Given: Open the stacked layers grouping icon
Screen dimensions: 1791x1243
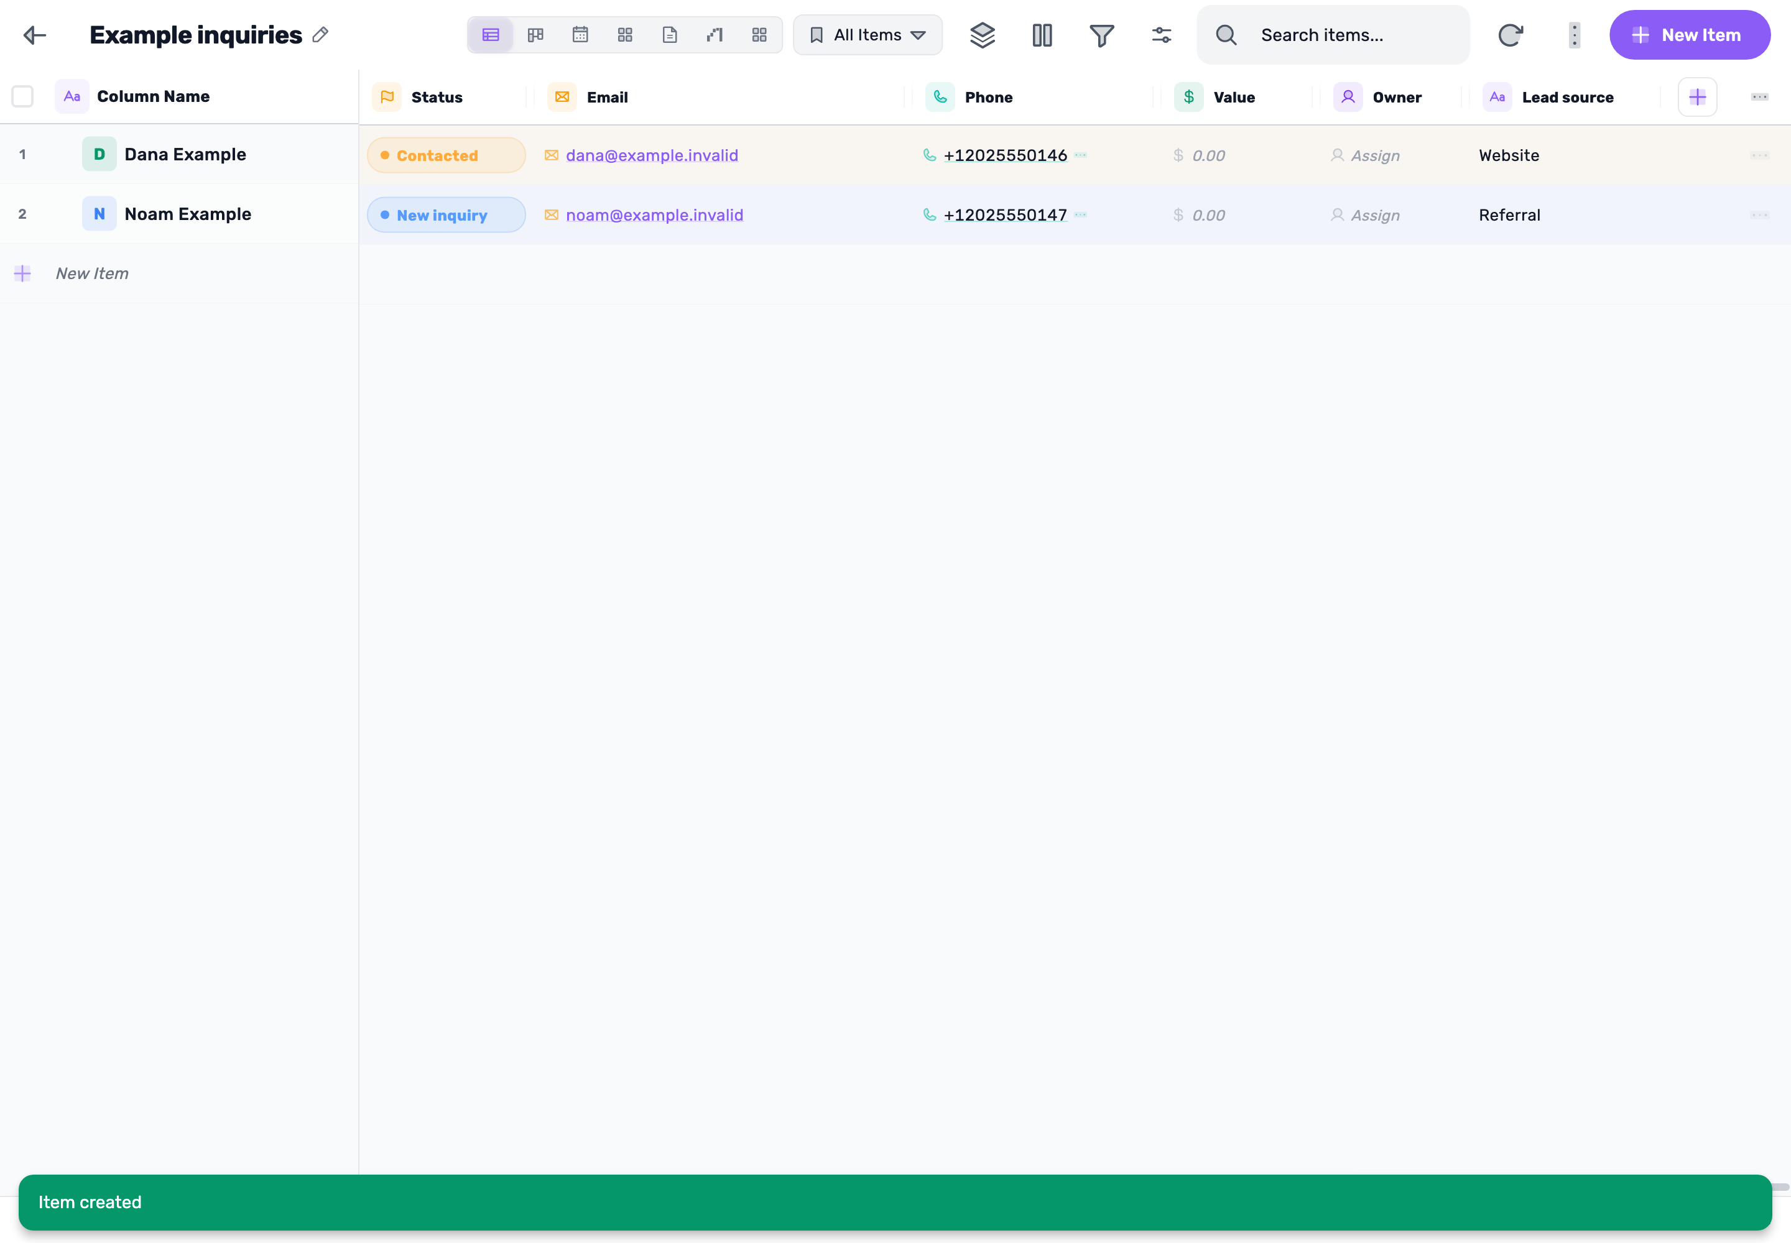Looking at the screenshot, I should [982, 35].
